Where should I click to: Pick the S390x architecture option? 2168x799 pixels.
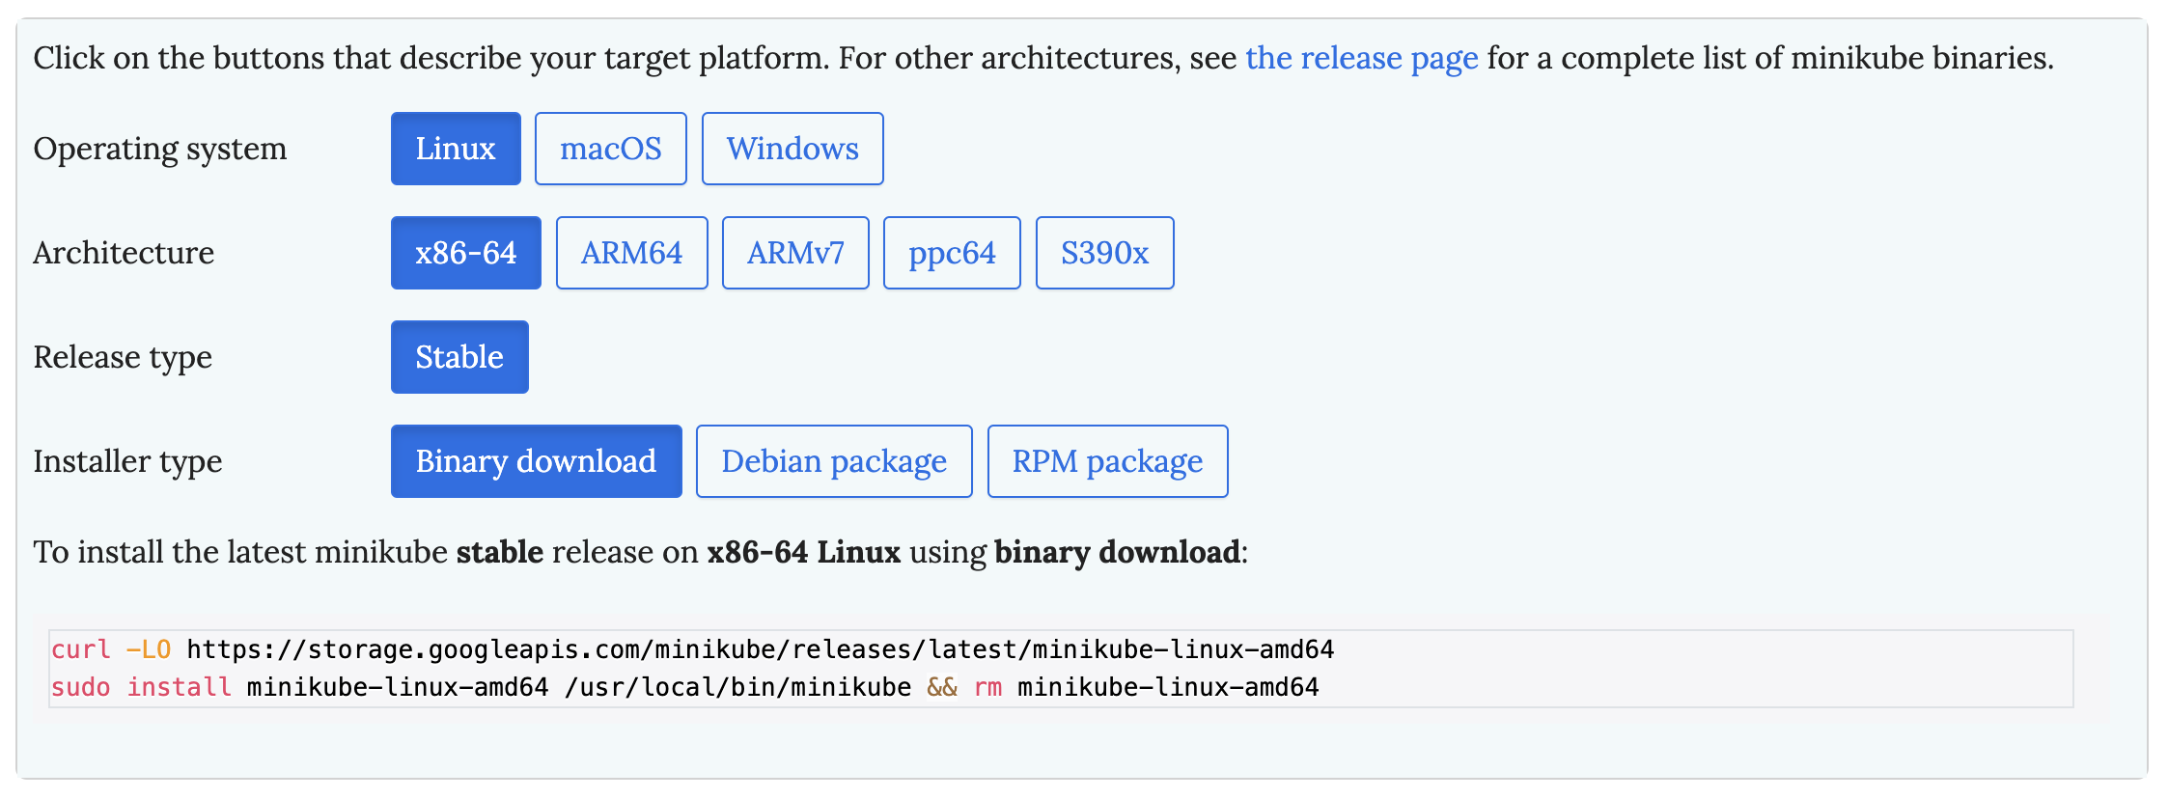coord(1105,253)
